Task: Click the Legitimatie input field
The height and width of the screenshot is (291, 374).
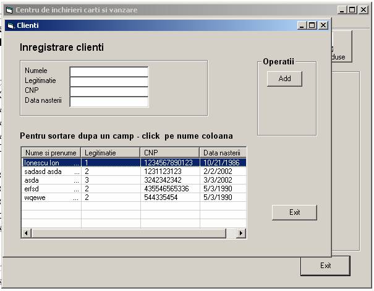Action: coord(109,82)
